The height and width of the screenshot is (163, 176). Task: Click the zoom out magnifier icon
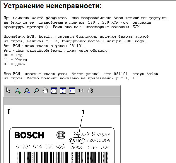click(x=27, y=91)
